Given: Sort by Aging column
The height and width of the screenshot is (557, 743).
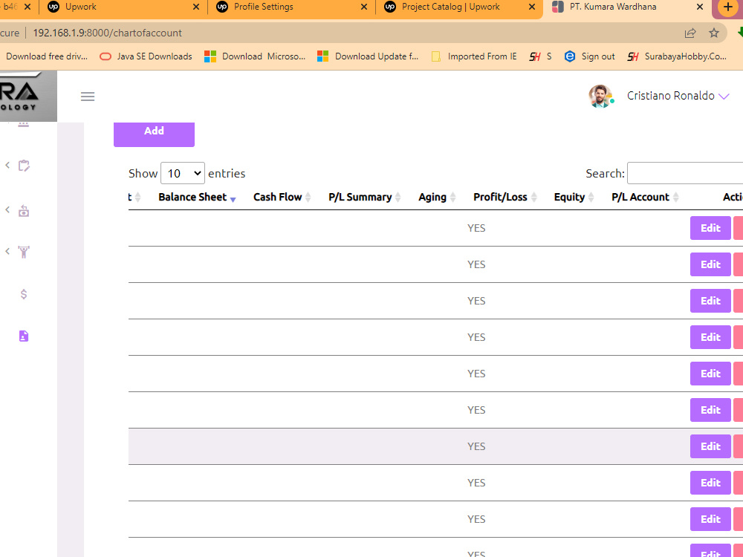Looking at the screenshot, I should [x=436, y=197].
